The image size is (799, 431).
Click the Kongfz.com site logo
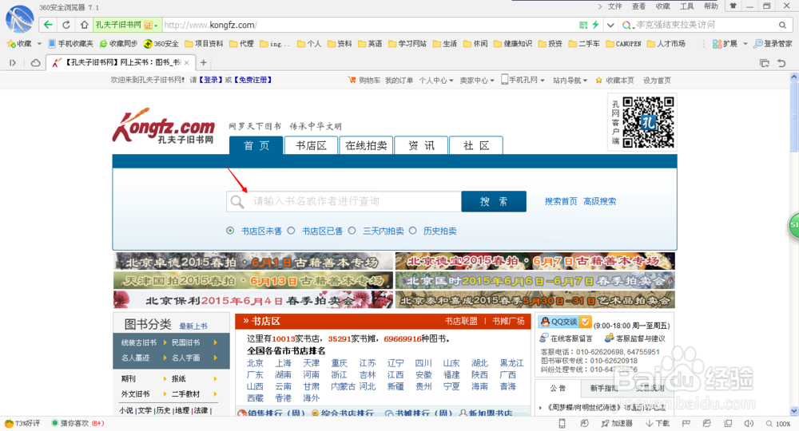coord(164,125)
